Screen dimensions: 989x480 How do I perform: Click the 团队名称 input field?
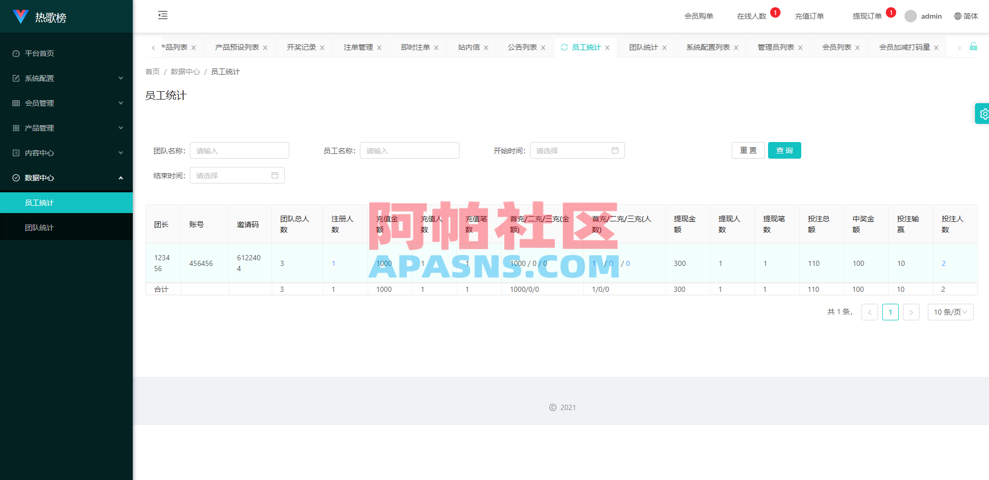pos(240,150)
